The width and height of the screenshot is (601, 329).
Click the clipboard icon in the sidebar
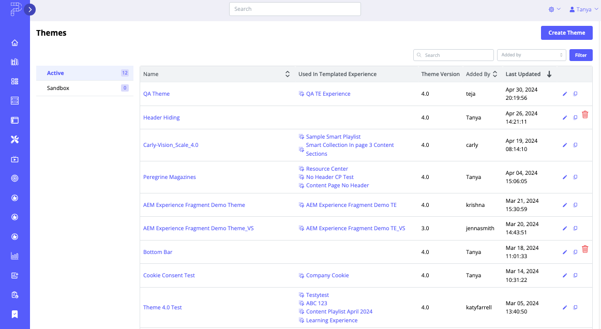pyautogui.click(x=14, y=295)
